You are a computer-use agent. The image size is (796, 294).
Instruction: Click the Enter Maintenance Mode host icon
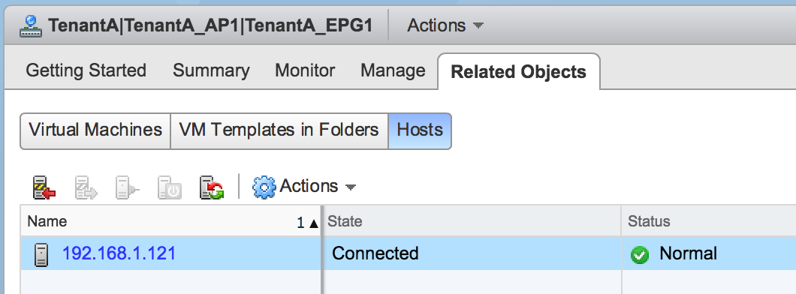(44, 187)
